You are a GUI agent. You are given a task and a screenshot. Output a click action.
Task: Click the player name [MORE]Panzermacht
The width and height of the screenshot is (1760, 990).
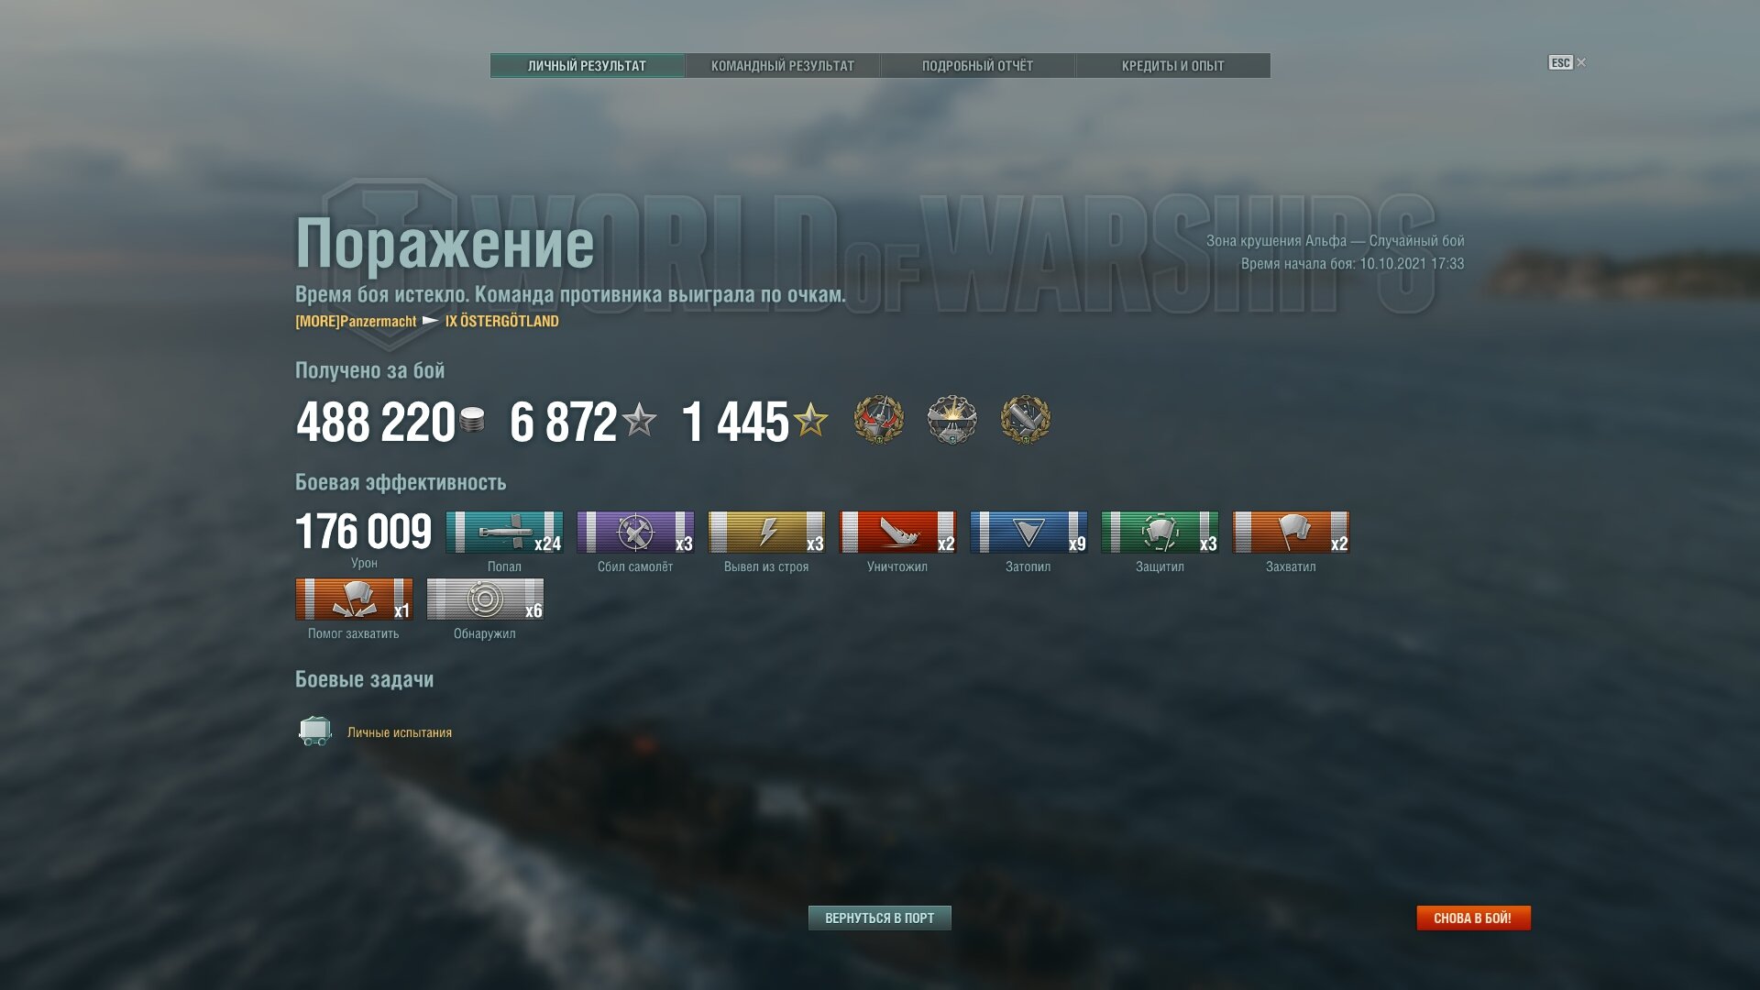pyautogui.click(x=356, y=321)
